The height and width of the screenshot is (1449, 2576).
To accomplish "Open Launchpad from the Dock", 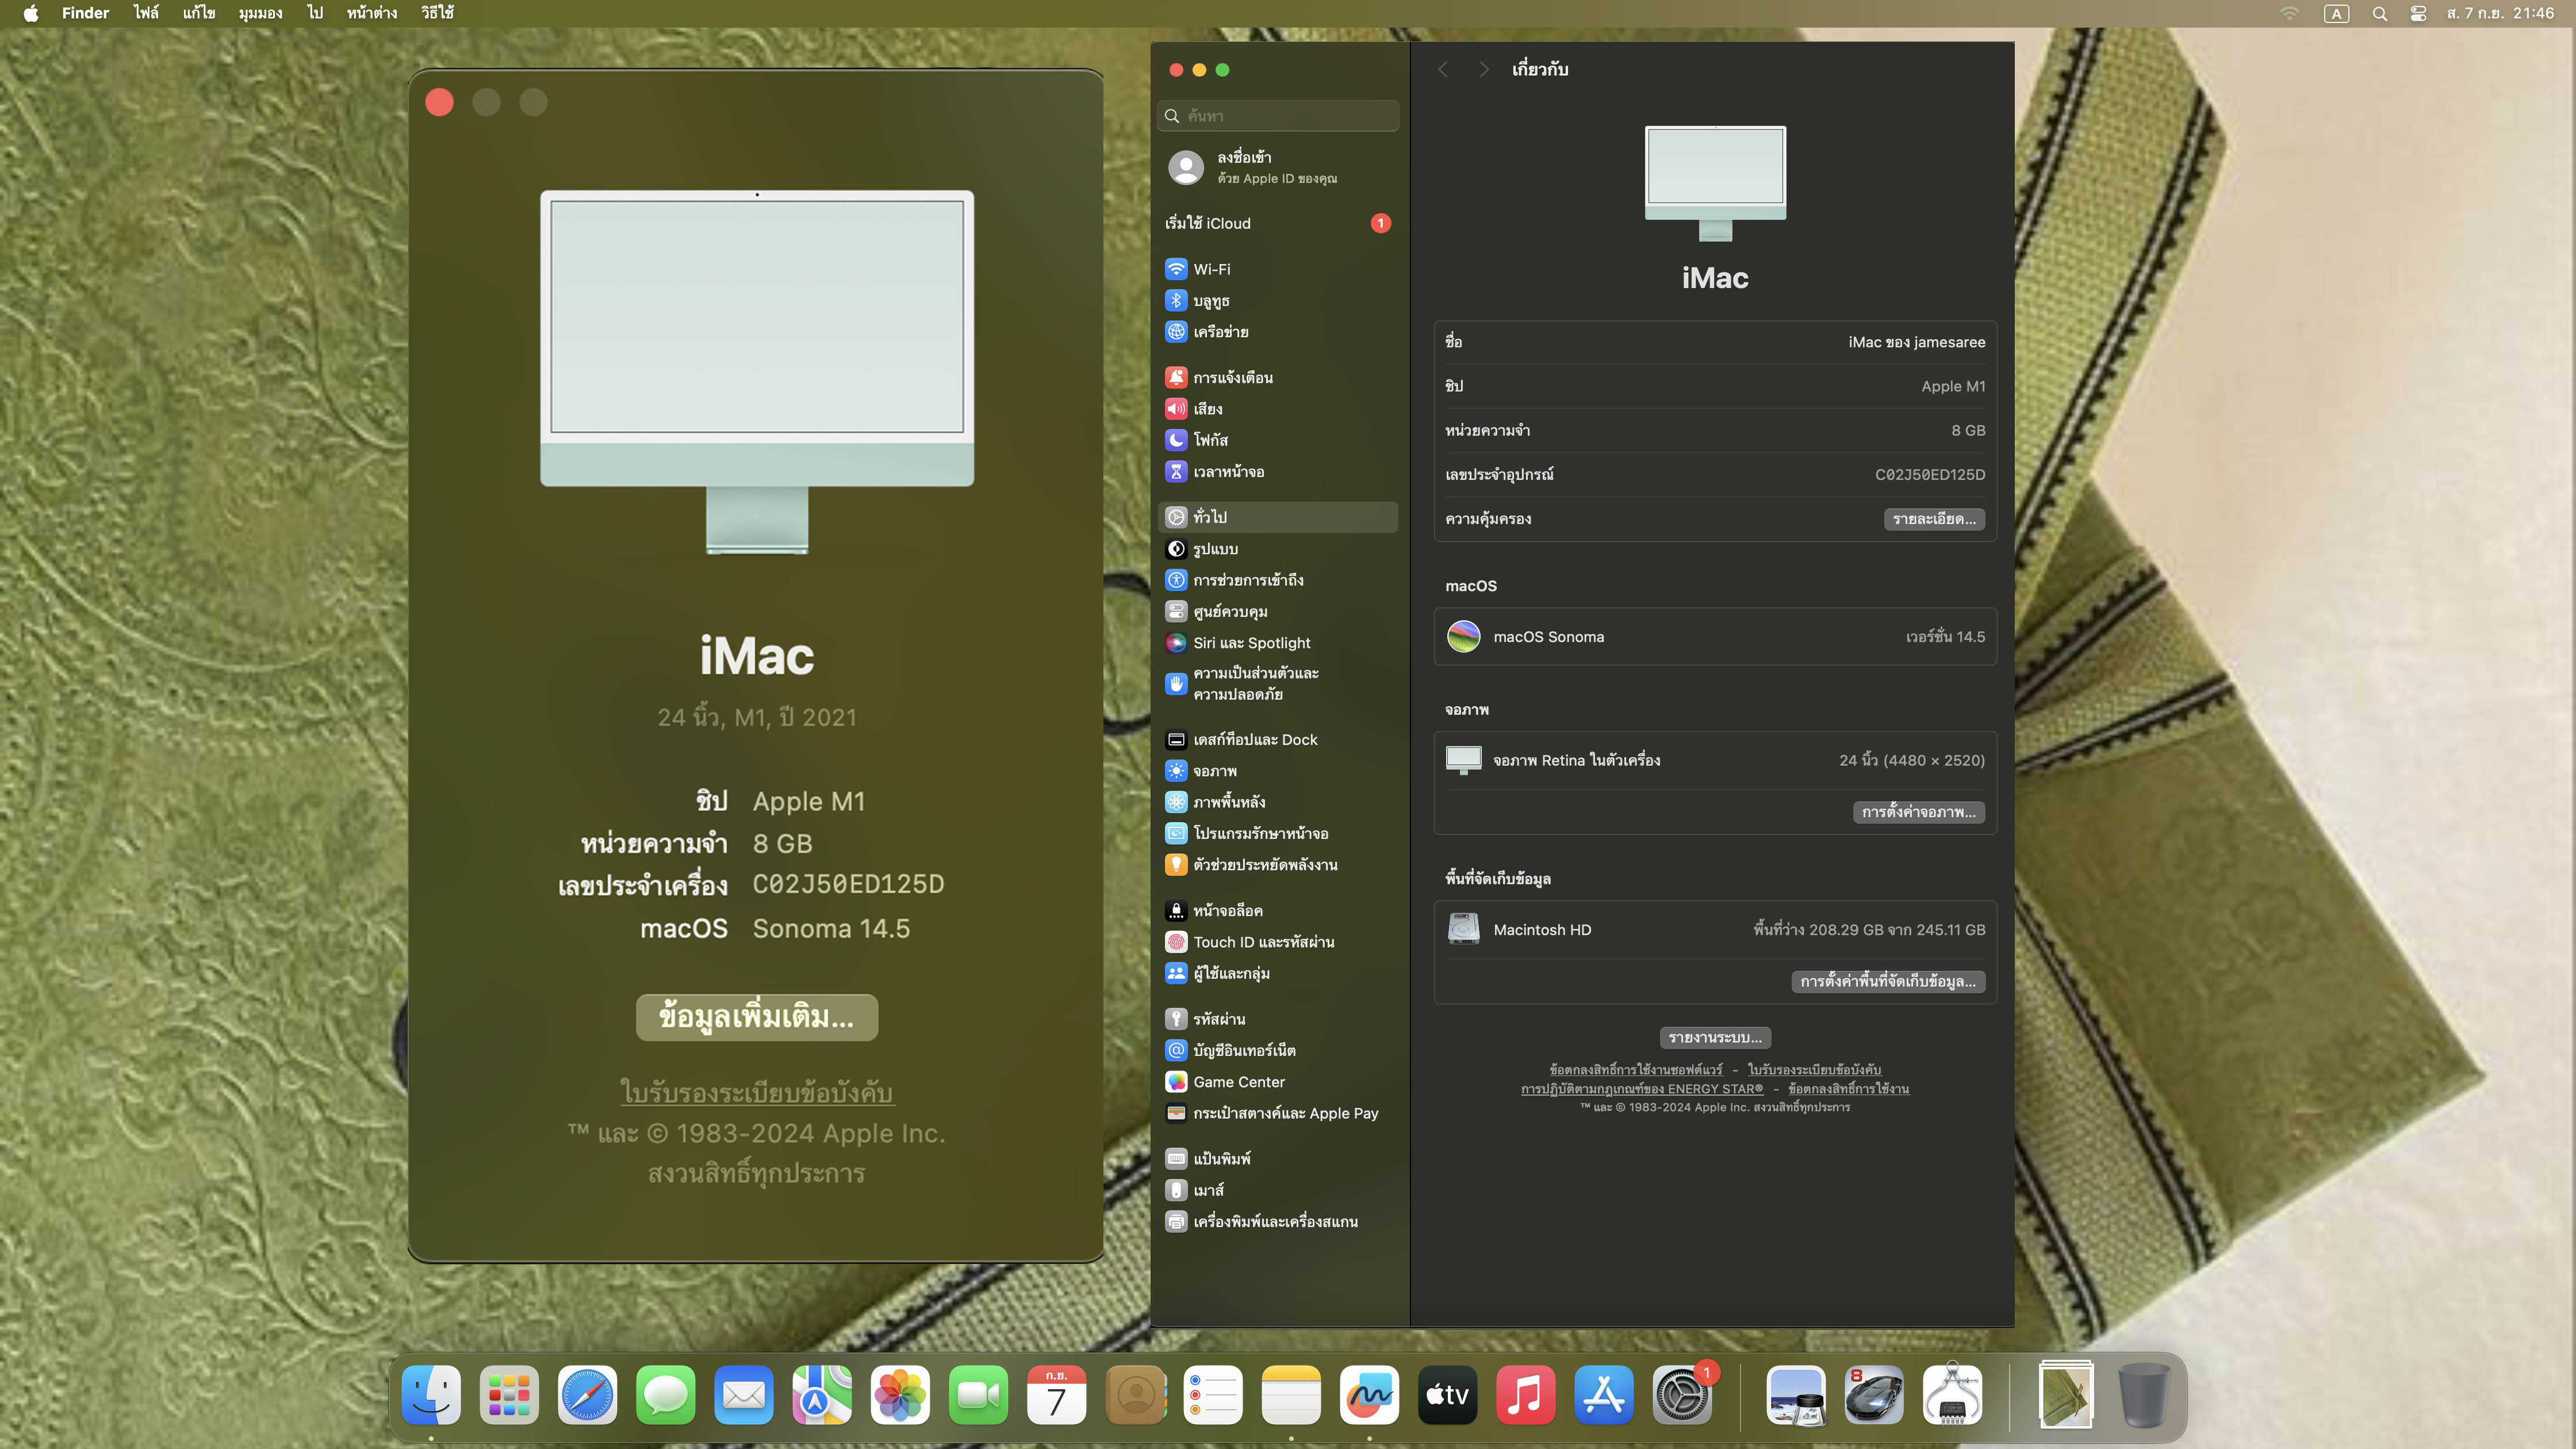I will click(x=509, y=1395).
